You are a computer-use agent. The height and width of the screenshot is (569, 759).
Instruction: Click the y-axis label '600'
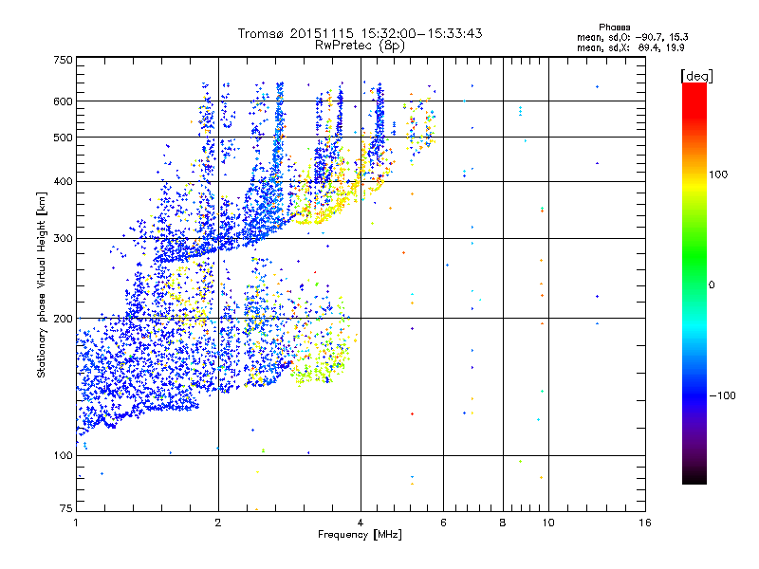[63, 101]
